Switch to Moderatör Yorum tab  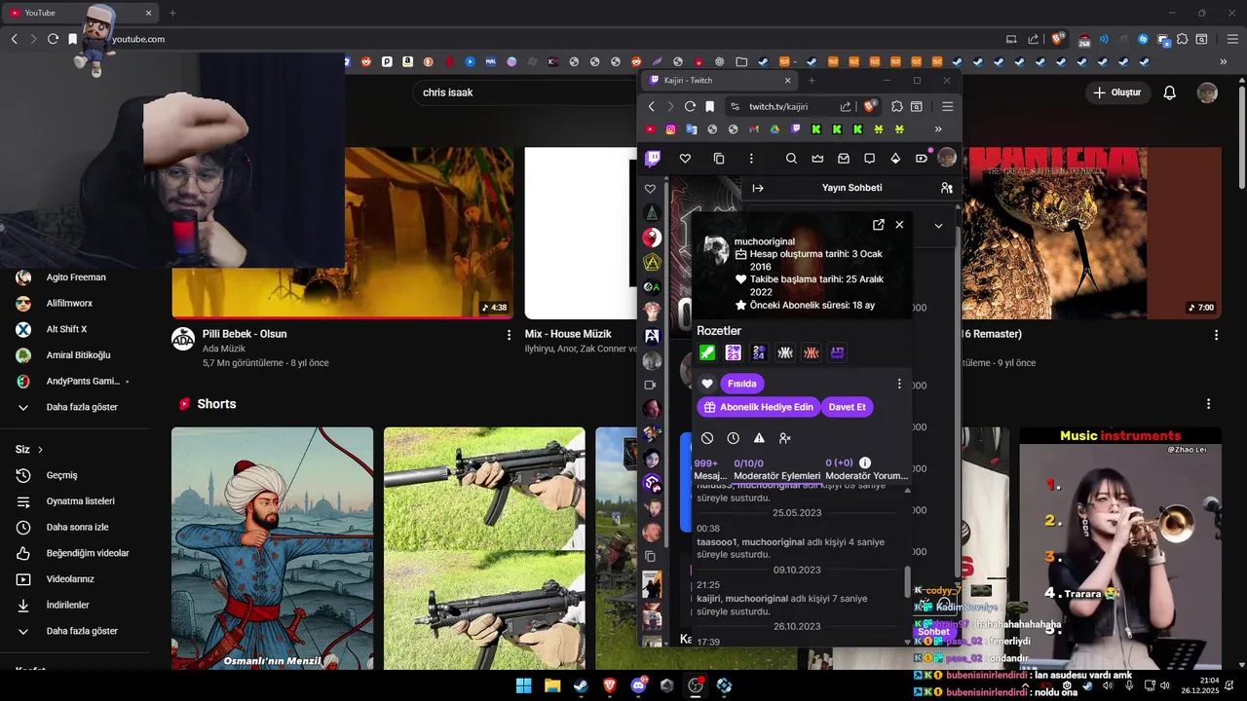pyautogui.click(x=866, y=469)
